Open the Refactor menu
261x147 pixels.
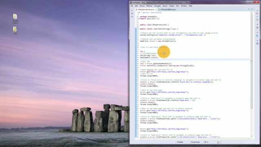tap(149, 6)
